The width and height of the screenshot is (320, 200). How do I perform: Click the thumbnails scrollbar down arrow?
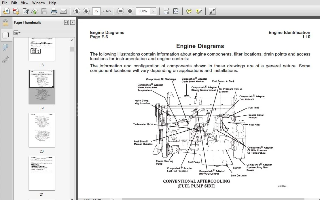72,199
